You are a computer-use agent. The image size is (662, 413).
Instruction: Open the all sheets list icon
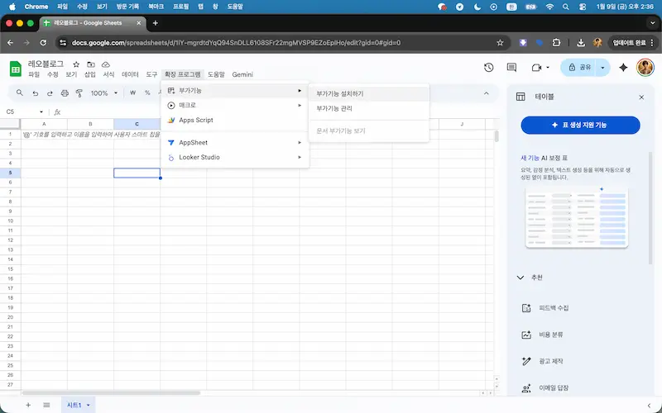[x=46, y=405]
